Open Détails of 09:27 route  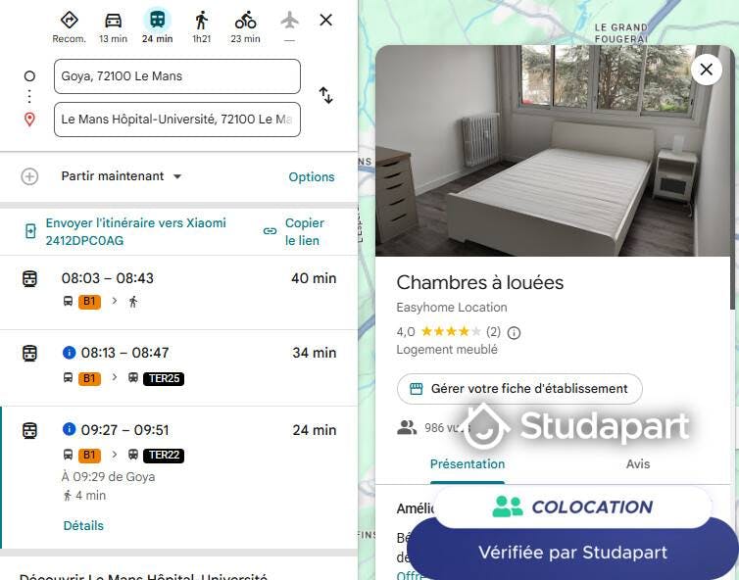pyautogui.click(x=83, y=526)
